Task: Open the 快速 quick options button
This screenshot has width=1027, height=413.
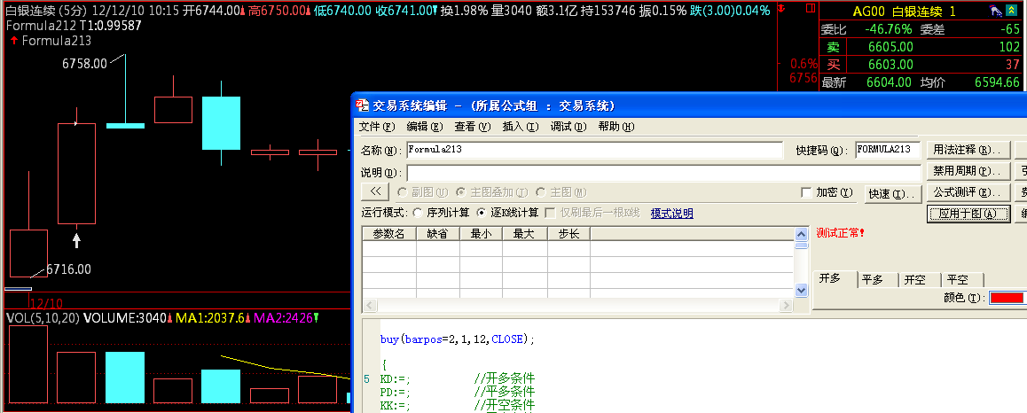Action: click(x=890, y=193)
